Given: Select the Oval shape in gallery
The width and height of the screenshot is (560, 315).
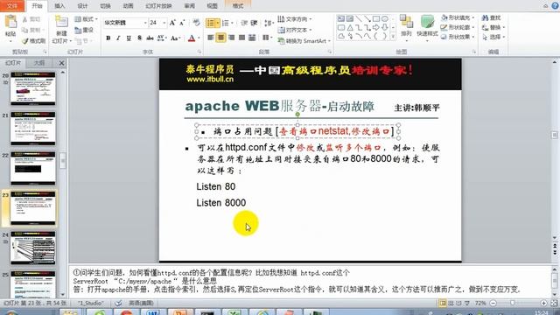Looking at the screenshot, I should tap(385, 18).
